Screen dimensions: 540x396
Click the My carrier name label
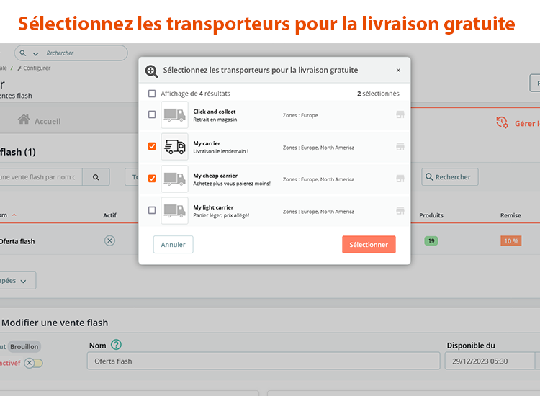[207, 143]
